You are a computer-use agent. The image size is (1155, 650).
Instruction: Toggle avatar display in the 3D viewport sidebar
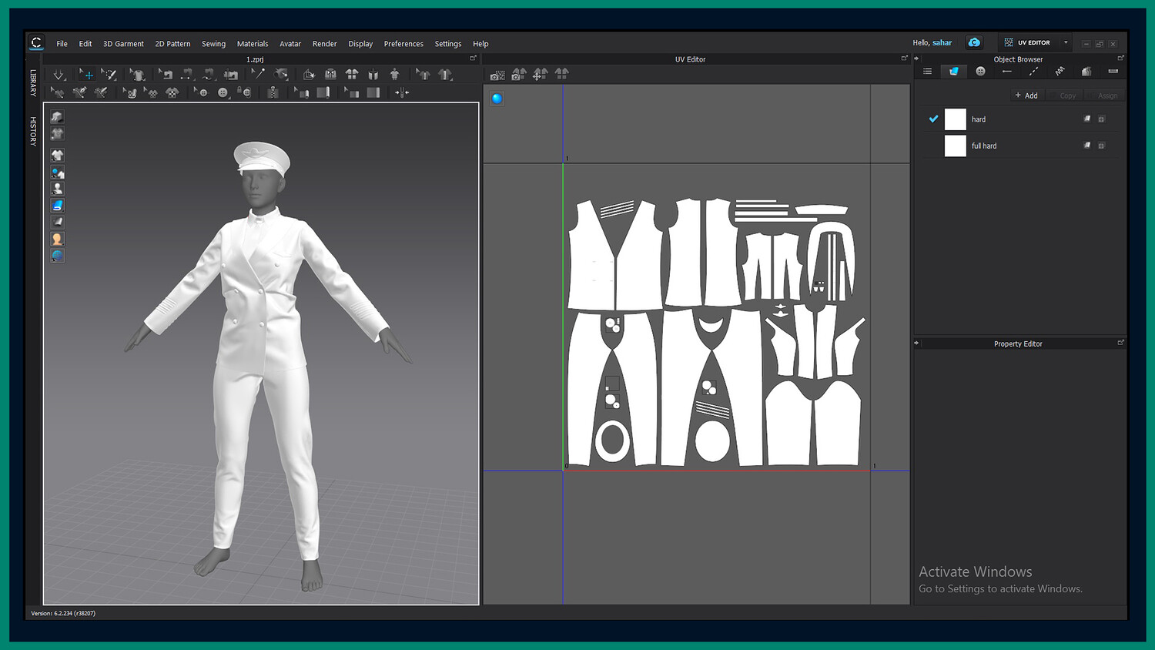57,189
